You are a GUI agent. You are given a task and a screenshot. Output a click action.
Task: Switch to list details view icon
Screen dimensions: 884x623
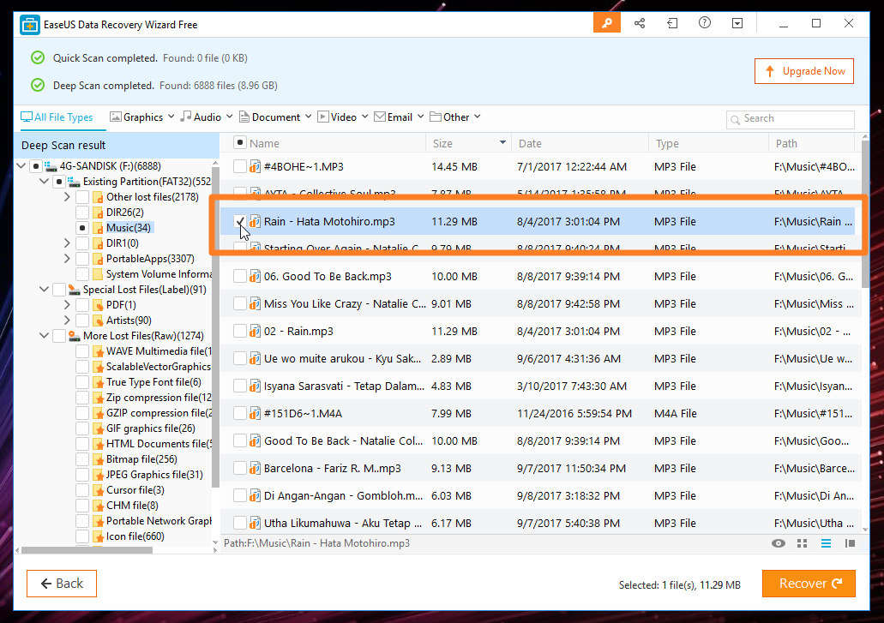(x=826, y=543)
